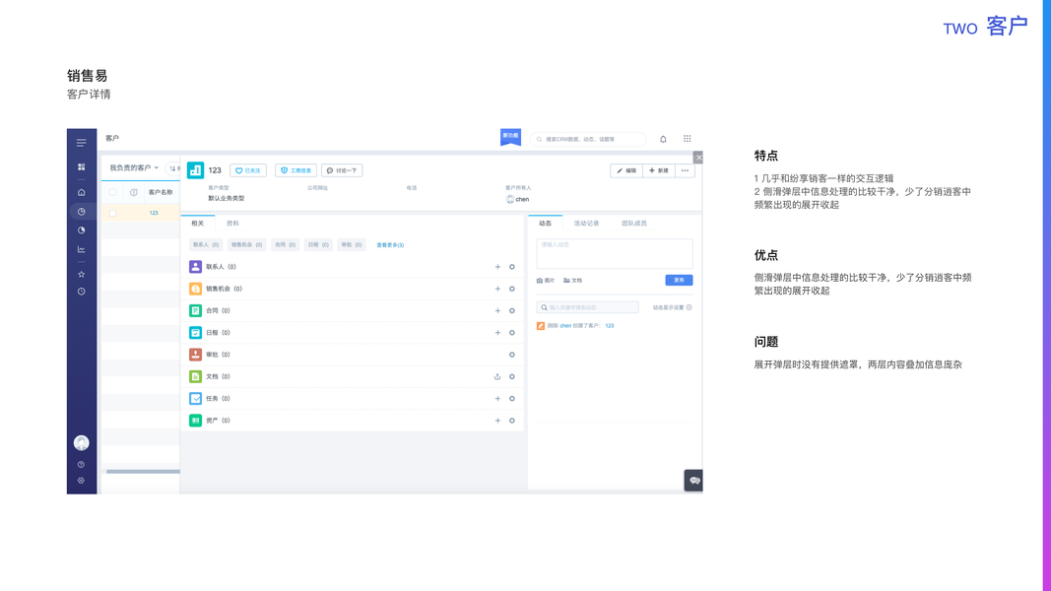Viewport: 1051px width, 591px height.
Task: Open 动态显示设置 options
Action: point(673,307)
